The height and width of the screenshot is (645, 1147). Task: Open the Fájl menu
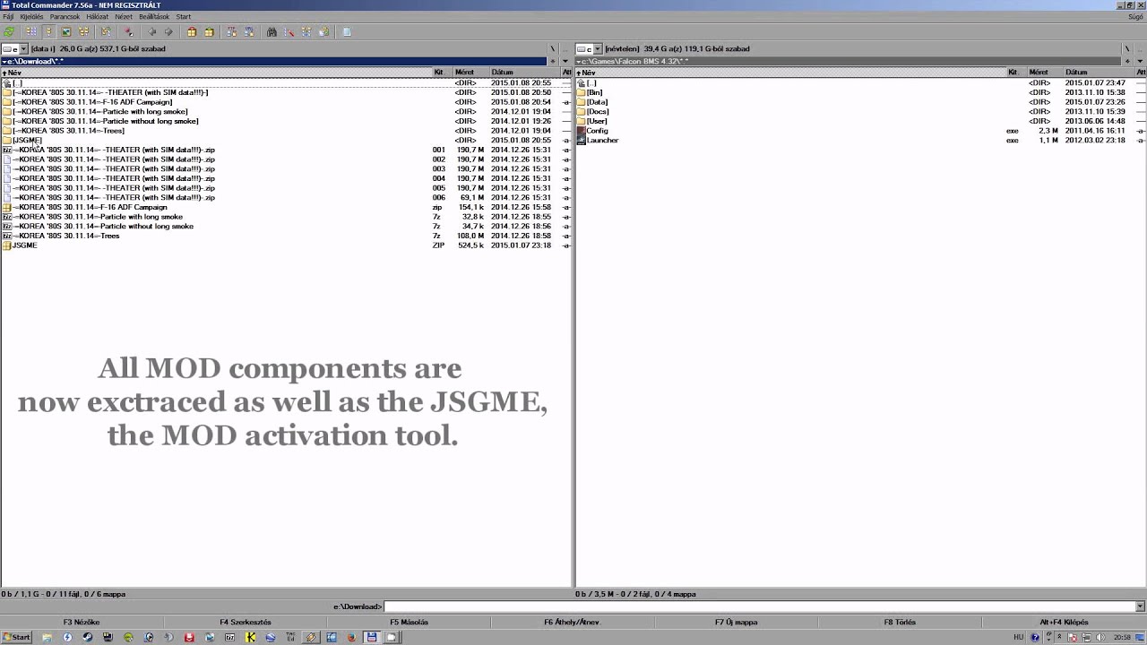pos(8,16)
